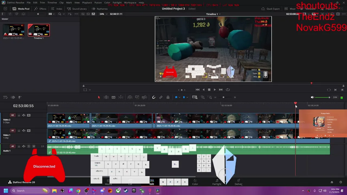
Task: Click the media pool thumbnail size slider
Action: [38, 14]
